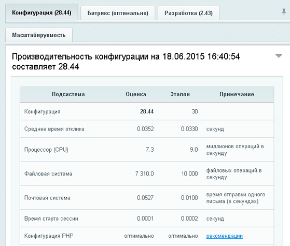Image resolution: width=290 pixels, height=246 pixels.
Task: Collapse the performance section with arrow
Action: pyautogui.click(x=279, y=56)
